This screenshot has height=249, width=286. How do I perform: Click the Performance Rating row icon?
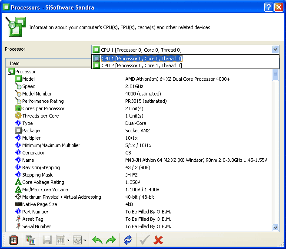point(18,101)
